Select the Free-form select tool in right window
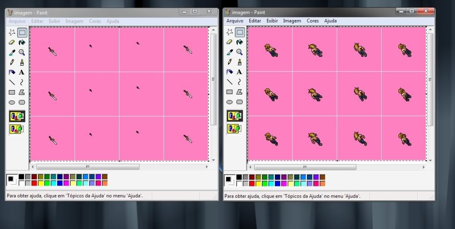This screenshot has width=455, height=229. click(x=230, y=32)
